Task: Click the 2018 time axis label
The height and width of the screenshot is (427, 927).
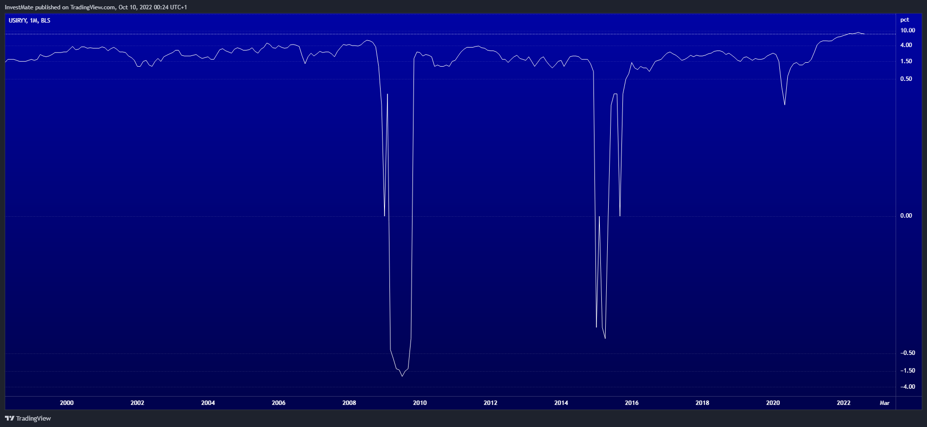Action: pyautogui.click(x=702, y=403)
